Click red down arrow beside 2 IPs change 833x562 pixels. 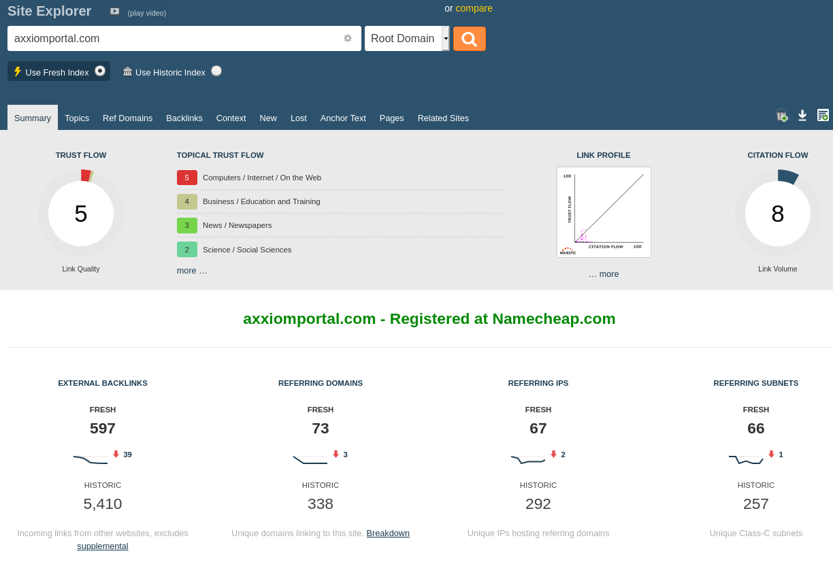(x=553, y=454)
